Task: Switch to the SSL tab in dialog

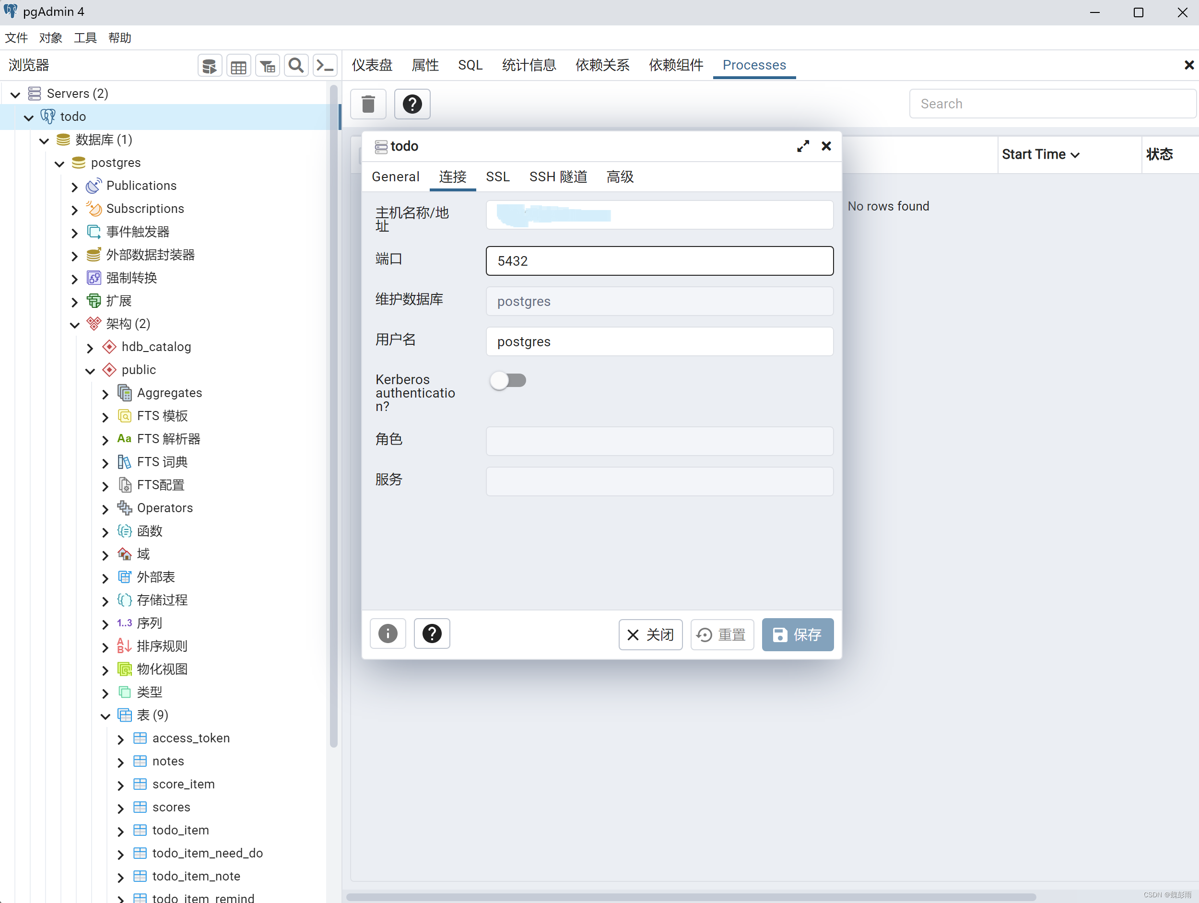Action: tap(497, 177)
